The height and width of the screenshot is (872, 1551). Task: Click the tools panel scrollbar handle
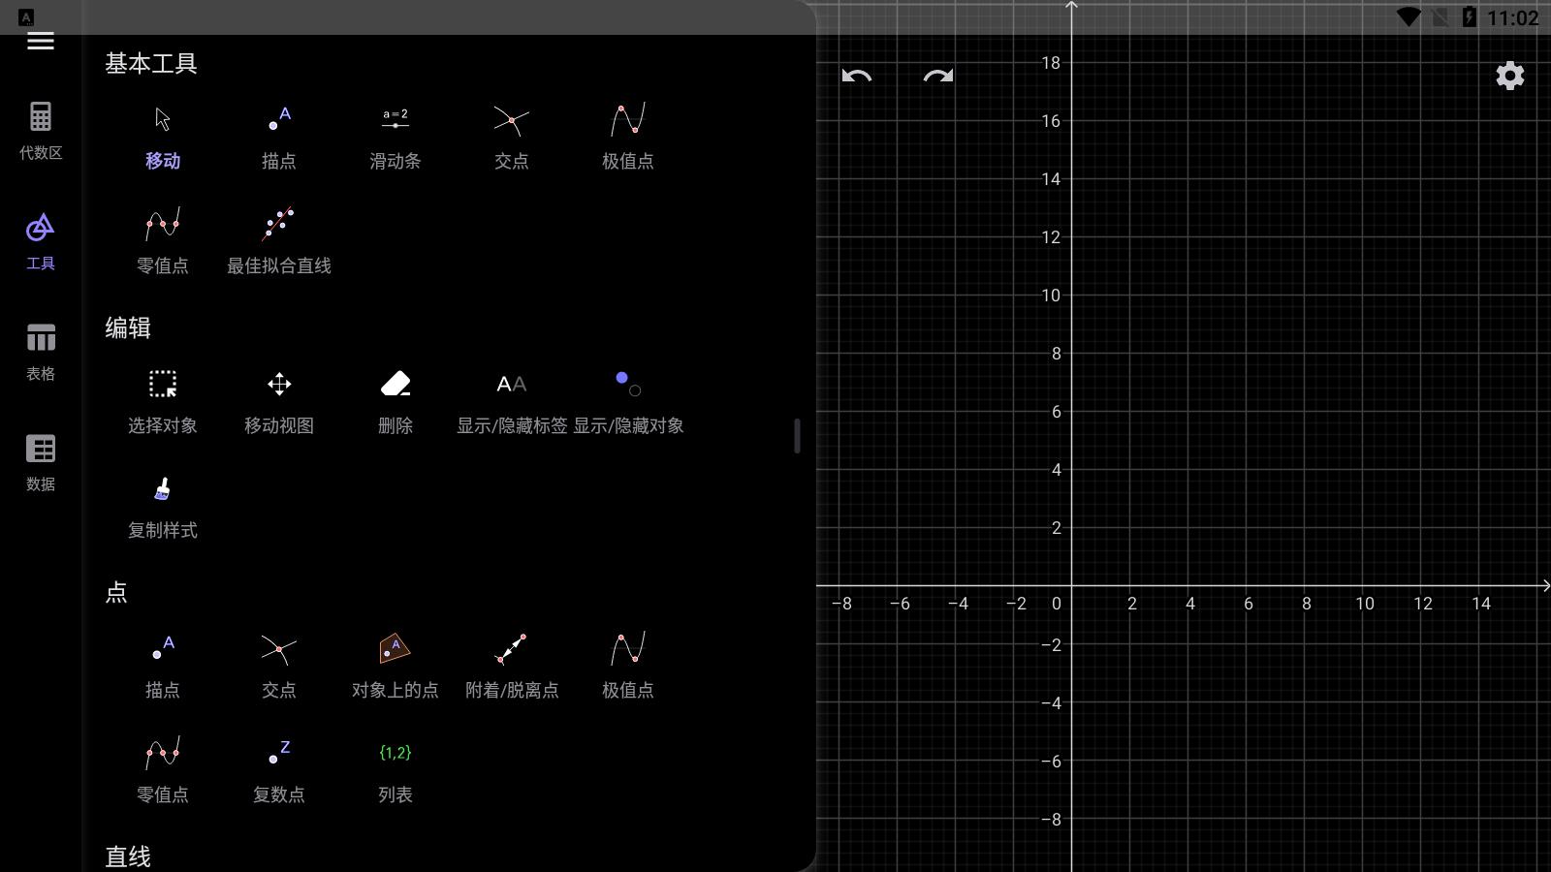coord(797,436)
